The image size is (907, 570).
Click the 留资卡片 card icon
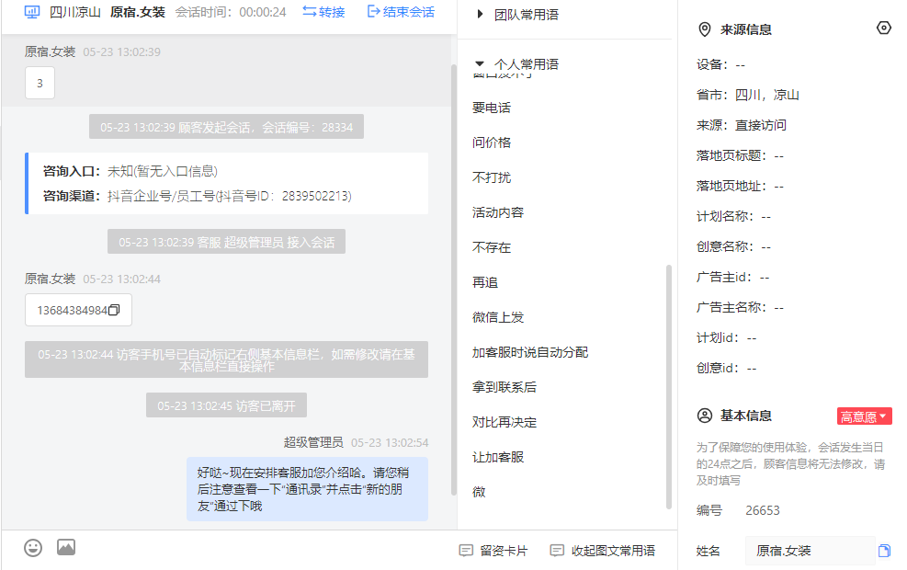pos(466,551)
